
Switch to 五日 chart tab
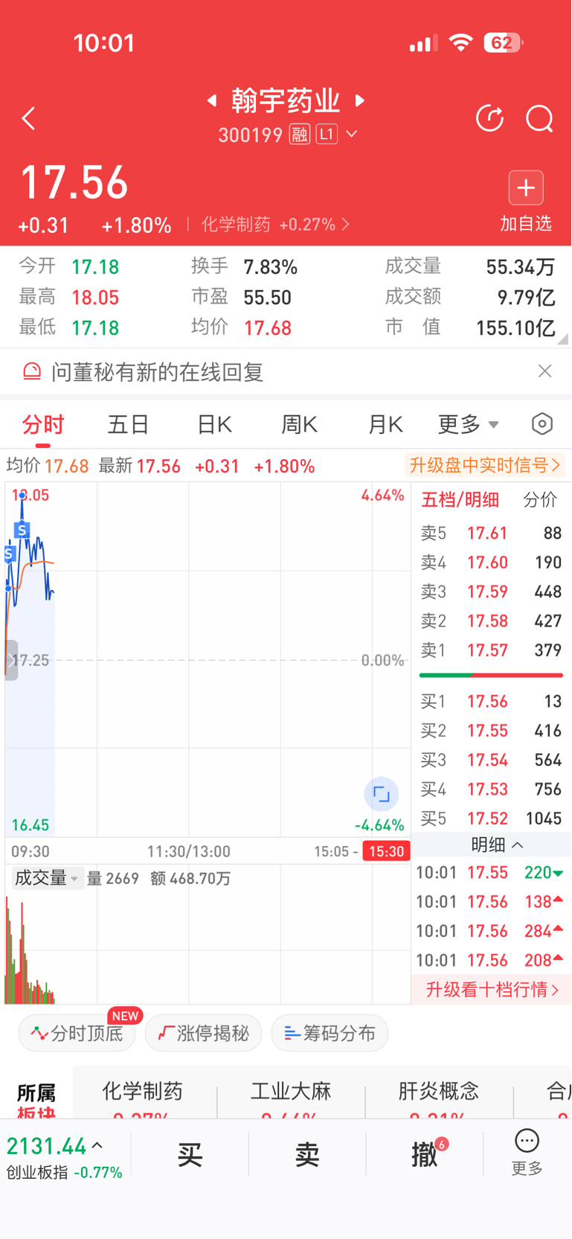[x=129, y=425]
